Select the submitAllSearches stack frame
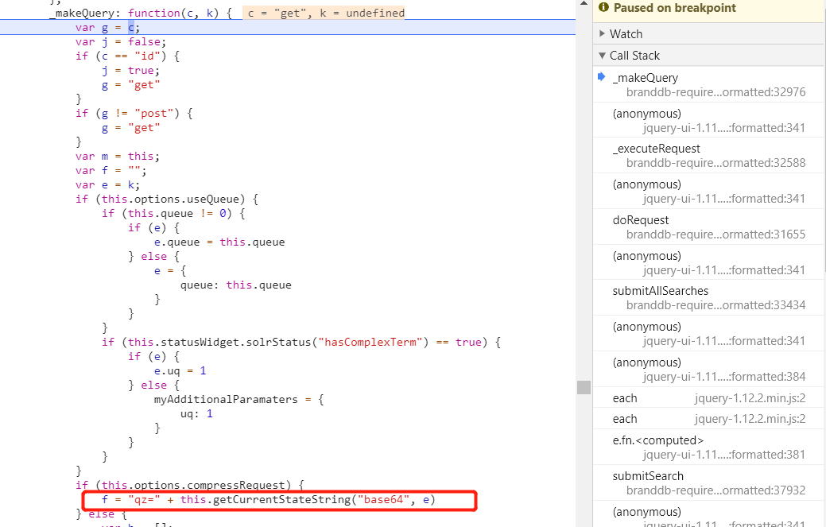 coord(660,291)
